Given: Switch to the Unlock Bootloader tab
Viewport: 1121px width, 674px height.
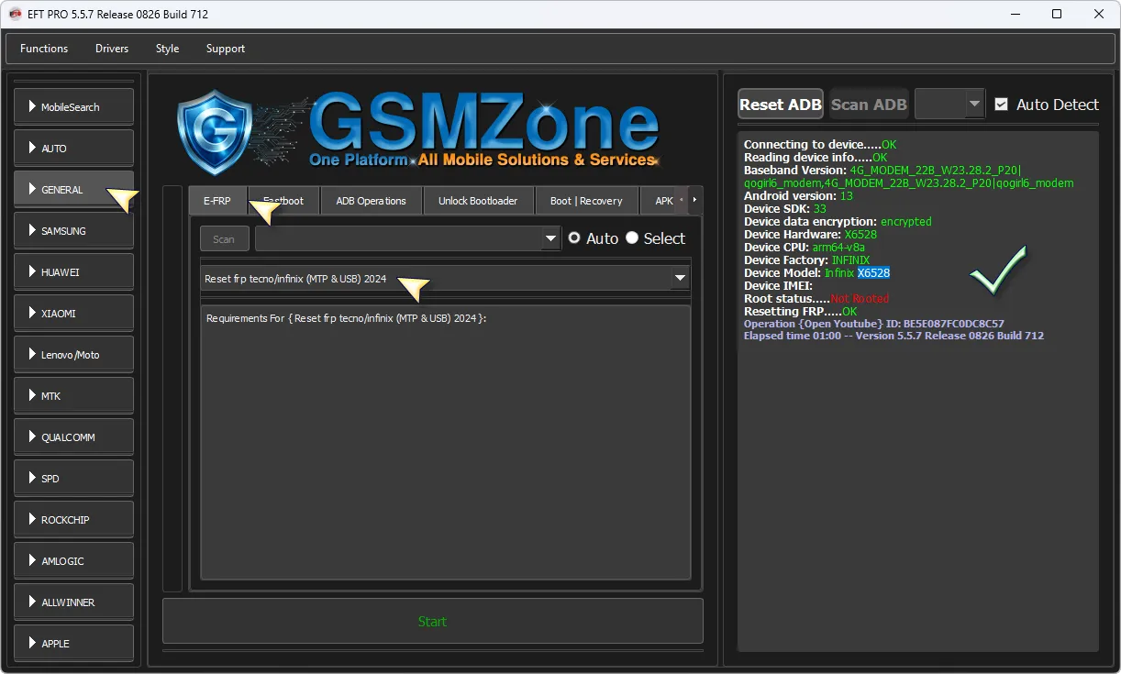Looking at the screenshot, I should pyautogui.click(x=478, y=201).
